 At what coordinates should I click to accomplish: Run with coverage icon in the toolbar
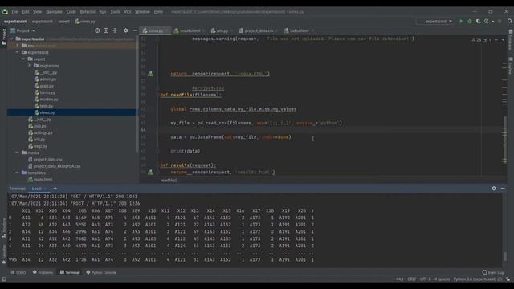[479, 22]
